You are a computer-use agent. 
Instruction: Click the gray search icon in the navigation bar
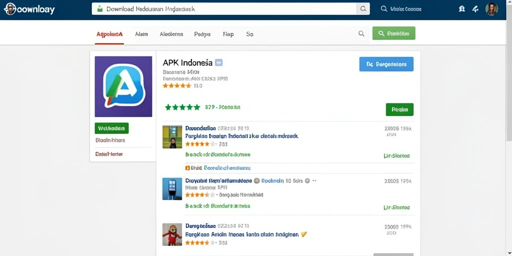click(361, 33)
